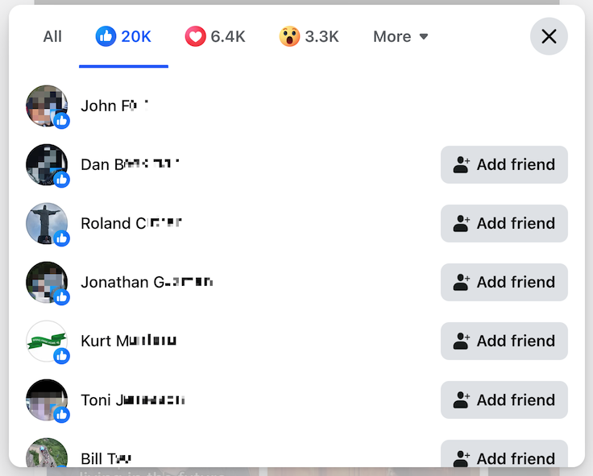Open John's profile picture
Image resolution: width=593 pixels, height=476 pixels.
click(x=47, y=106)
